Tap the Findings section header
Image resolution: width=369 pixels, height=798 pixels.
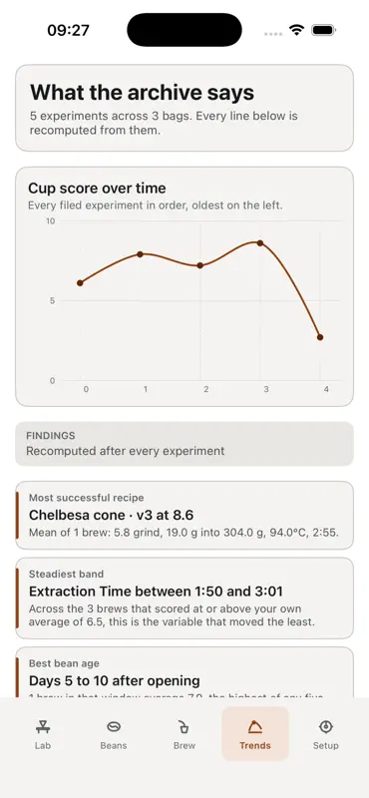click(184, 444)
